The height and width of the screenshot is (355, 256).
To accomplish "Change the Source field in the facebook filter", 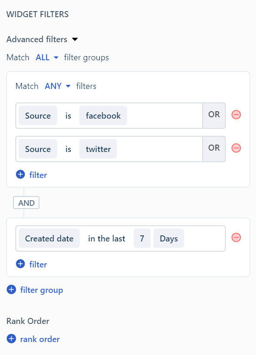I will click(x=38, y=115).
